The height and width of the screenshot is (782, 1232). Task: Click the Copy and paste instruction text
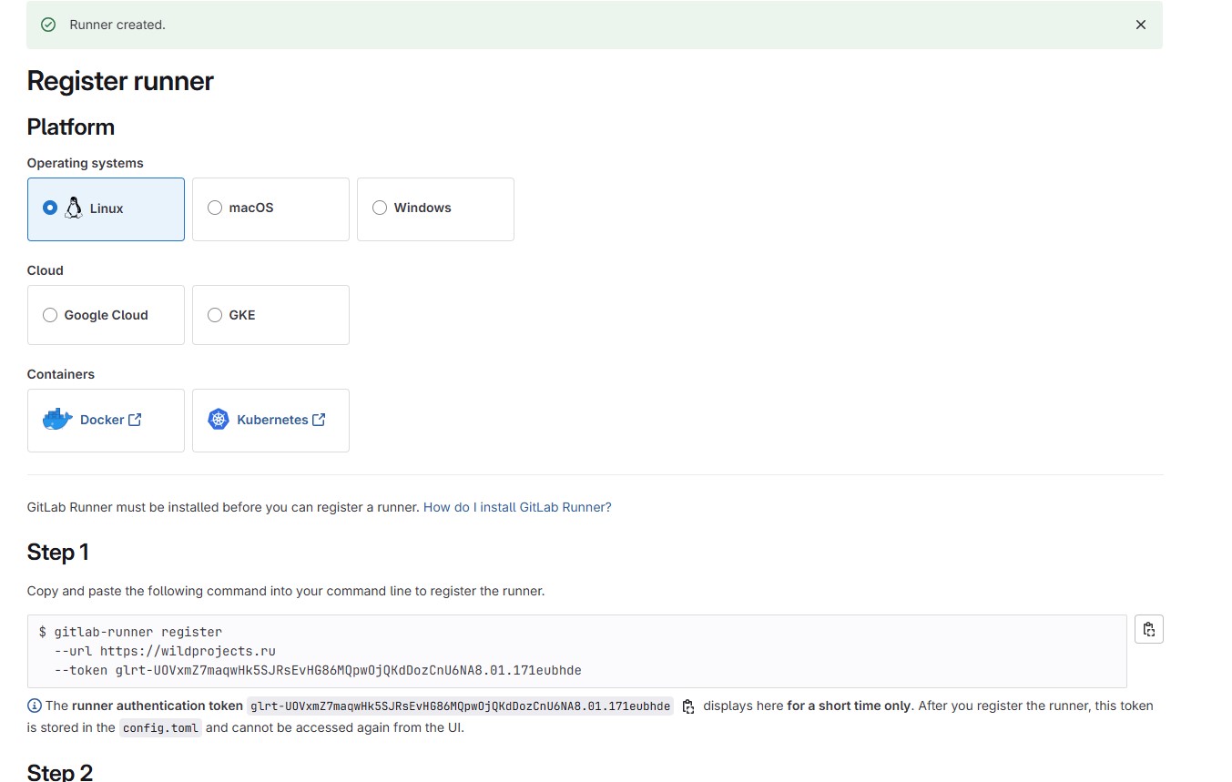[286, 591]
